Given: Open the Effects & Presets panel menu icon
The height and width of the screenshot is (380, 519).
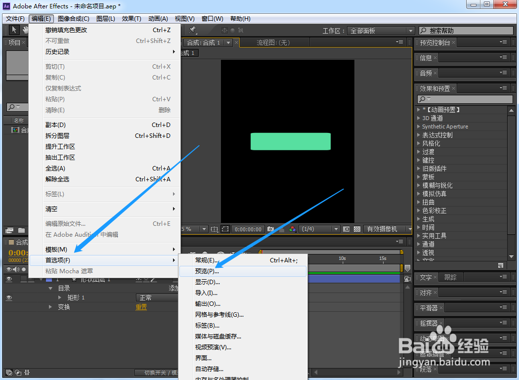Looking at the screenshot, I should tap(503, 88).
